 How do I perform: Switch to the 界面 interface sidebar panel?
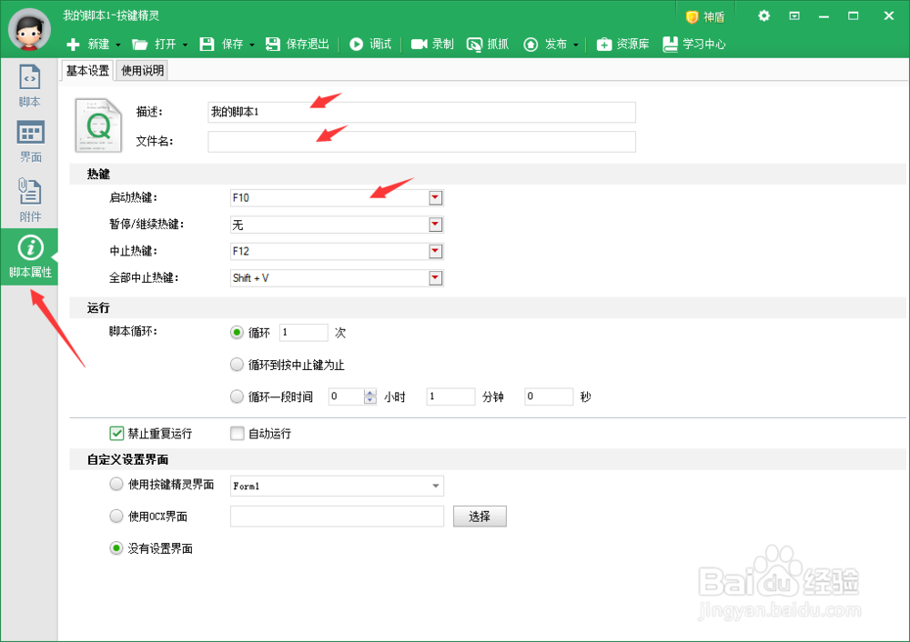pos(30,142)
